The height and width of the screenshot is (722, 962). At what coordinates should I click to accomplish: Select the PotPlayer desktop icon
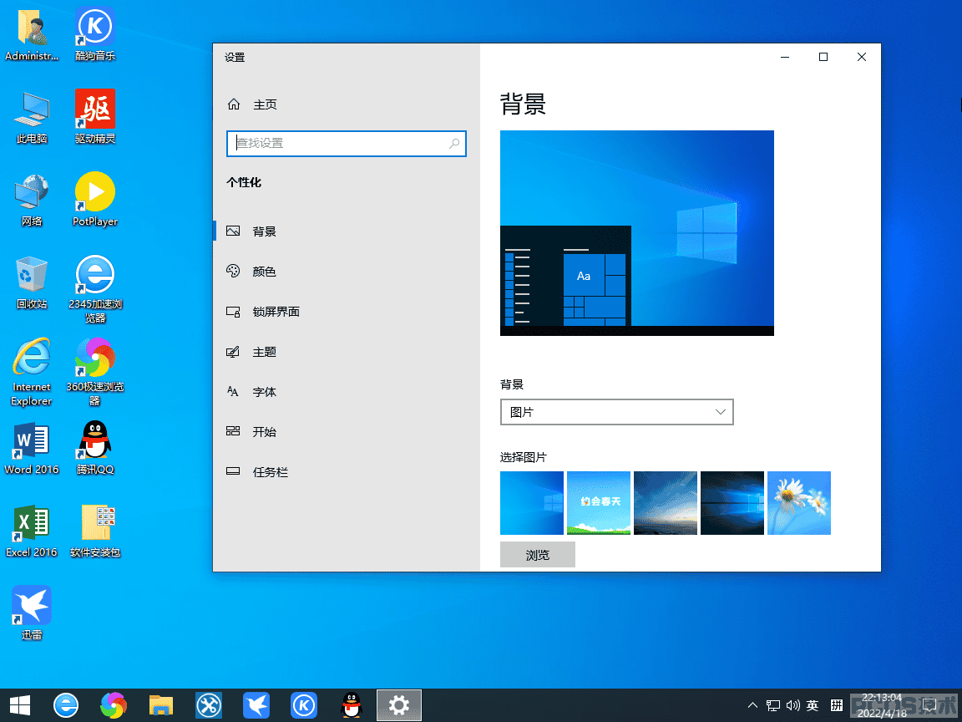coord(95,200)
